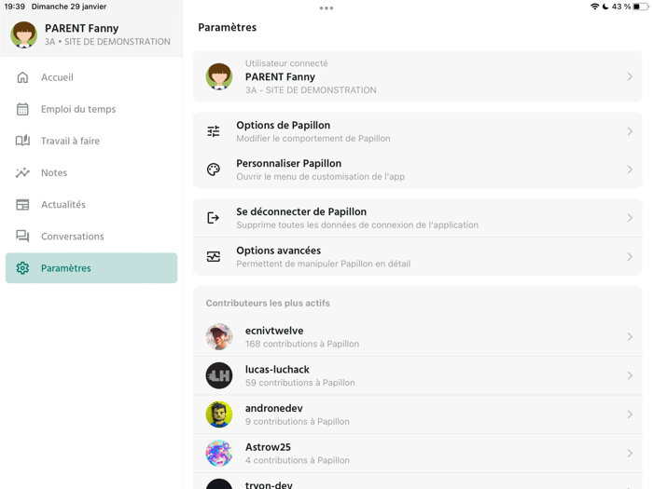Switch to the Paramètres sidebar tab
This screenshot has width=653, height=489.
coord(91,268)
